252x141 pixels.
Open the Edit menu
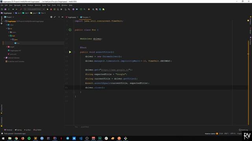click(6, 5)
